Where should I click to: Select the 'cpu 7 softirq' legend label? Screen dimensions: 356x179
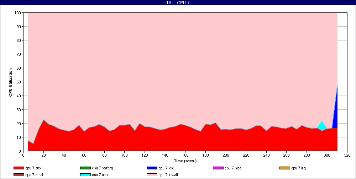tap(103, 168)
